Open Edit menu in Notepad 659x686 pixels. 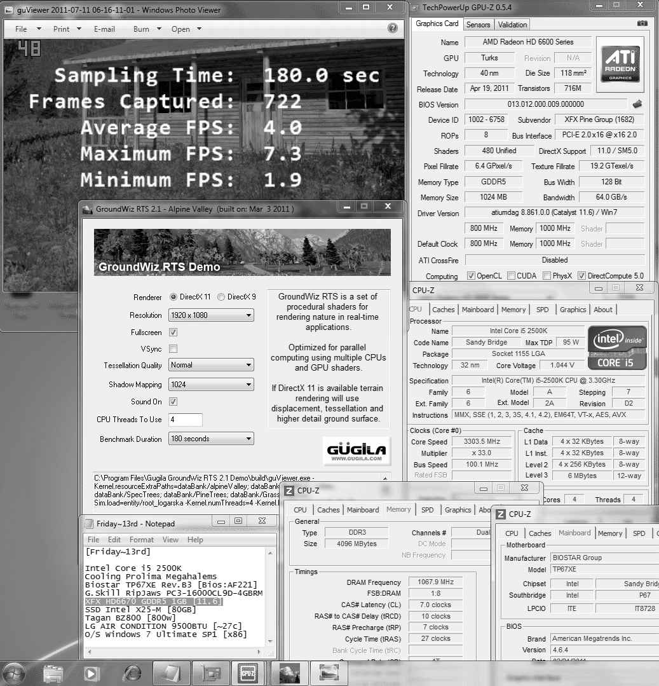click(x=114, y=539)
